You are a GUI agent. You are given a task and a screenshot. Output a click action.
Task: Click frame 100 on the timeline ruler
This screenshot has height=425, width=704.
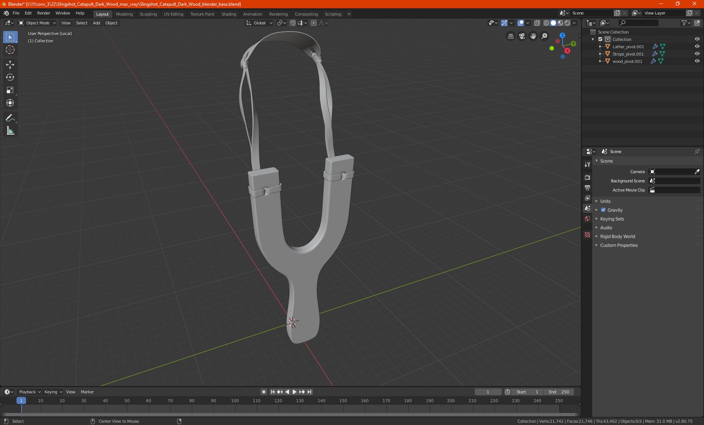235,401
